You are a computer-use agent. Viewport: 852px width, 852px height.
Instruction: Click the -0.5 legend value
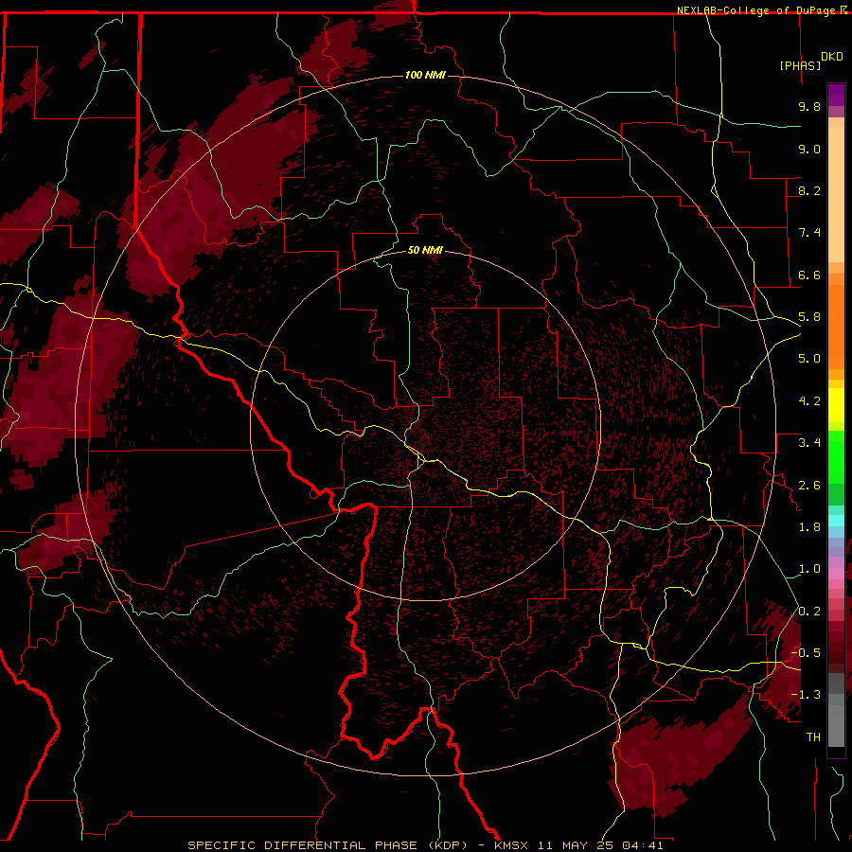(806, 653)
